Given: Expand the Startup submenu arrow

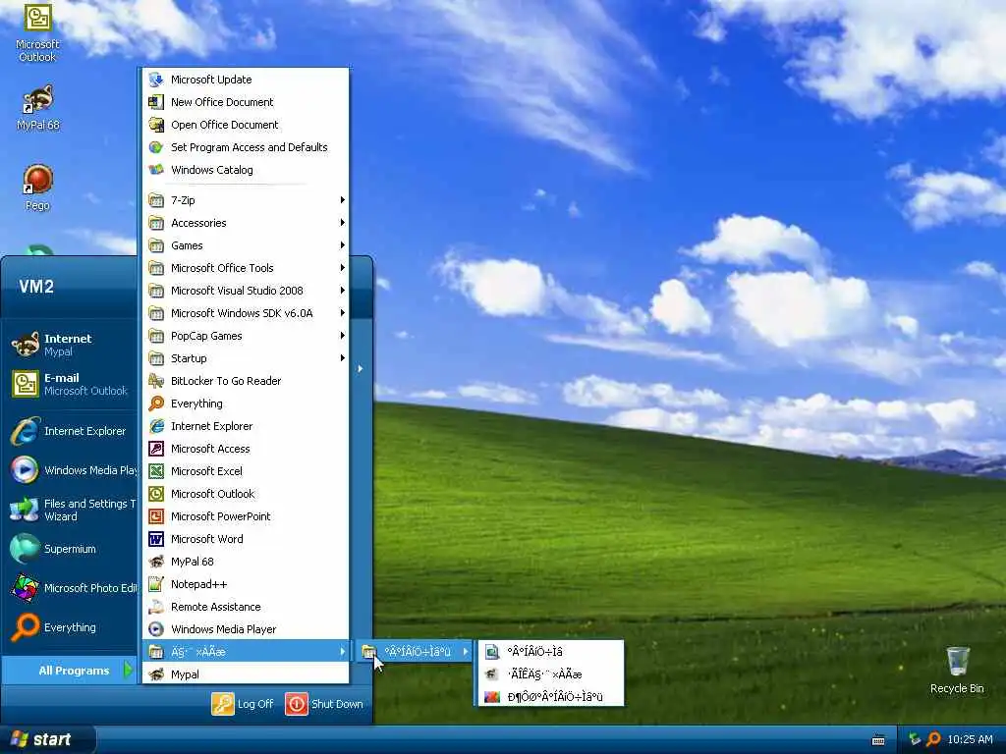Looking at the screenshot, I should [342, 357].
